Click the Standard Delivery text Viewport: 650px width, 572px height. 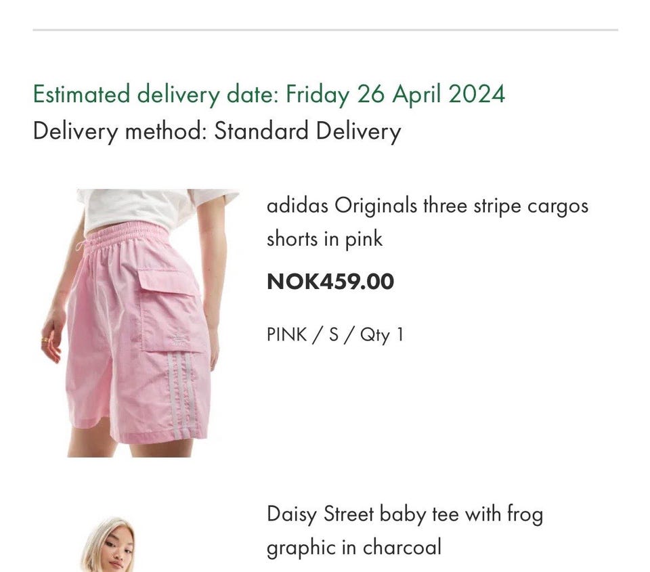[307, 131]
